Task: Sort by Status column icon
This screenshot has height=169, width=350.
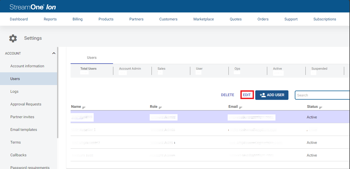Action: coord(321,107)
